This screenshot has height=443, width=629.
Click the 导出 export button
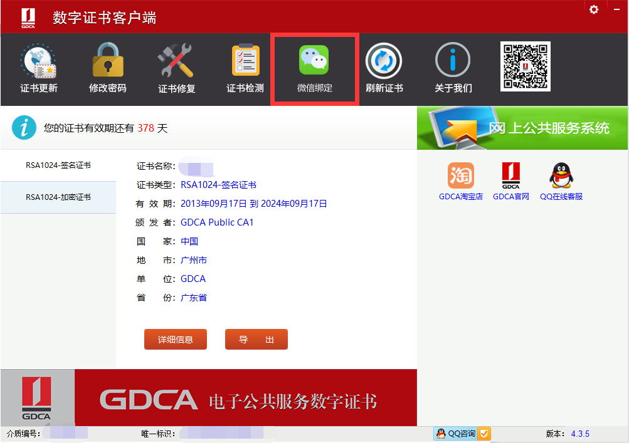(x=256, y=340)
